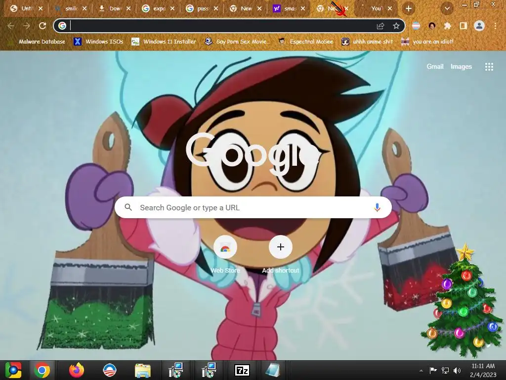This screenshot has width=506, height=380.
Task: Click the magnifier icon in search box
Action: click(x=128, y=207)
